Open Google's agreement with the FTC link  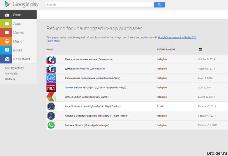(177, 37)
